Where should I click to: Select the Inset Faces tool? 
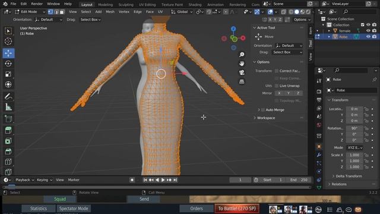point(8,141)
